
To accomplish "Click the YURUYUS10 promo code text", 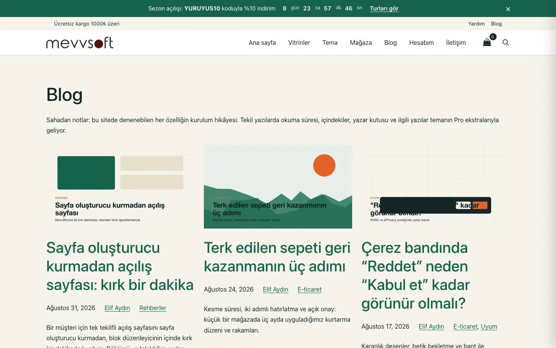I will pyautogui.click(x=202, y=9).
